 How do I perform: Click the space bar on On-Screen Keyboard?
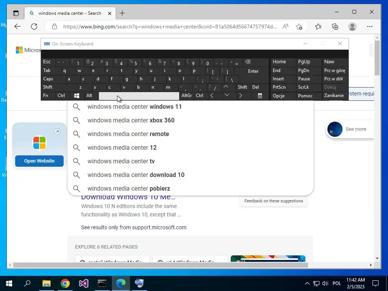click(x=139, y=96)
